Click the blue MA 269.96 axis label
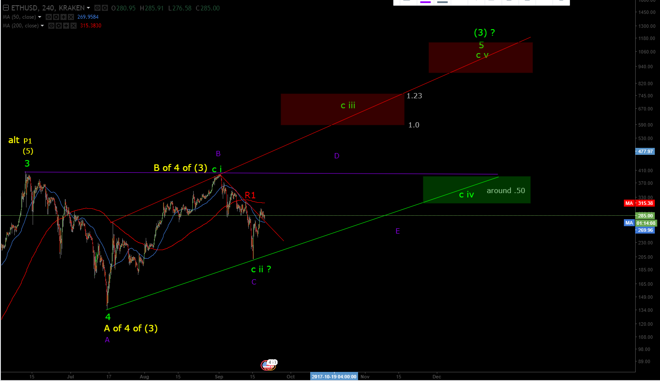Viewport: 660px width, 381px height. (x=645, y=230)
